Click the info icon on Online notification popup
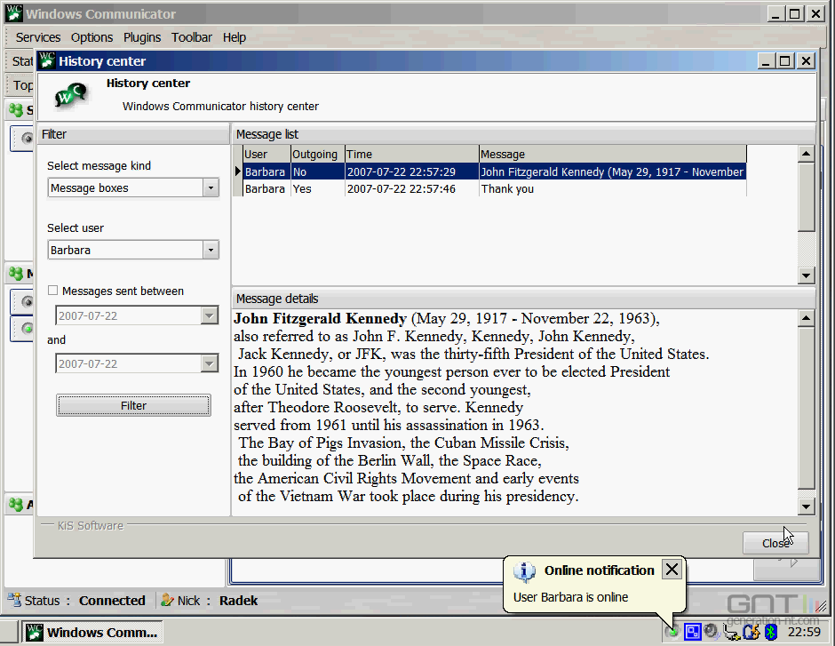 click(525, 570)
